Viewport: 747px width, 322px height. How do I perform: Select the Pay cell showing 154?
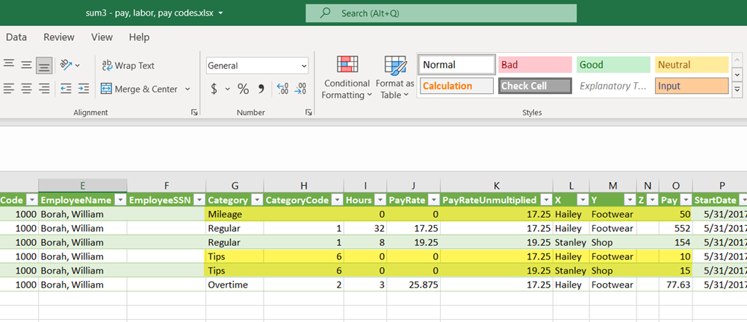pos(675,242)
